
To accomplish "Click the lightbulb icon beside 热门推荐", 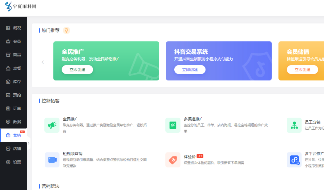I will pyautogui.click(x=66, y=30).
